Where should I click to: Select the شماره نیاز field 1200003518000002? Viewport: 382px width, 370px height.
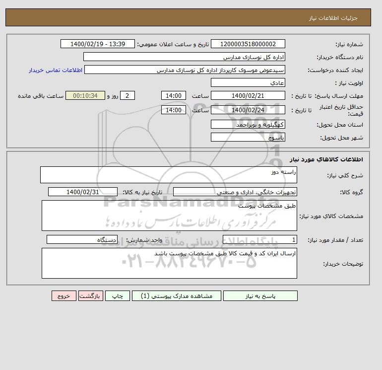tap(248, 44)
